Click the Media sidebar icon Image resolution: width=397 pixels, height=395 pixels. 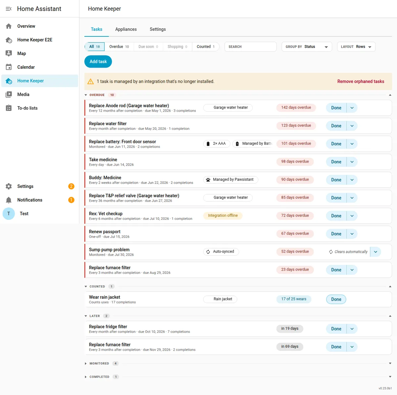point(9,95)
